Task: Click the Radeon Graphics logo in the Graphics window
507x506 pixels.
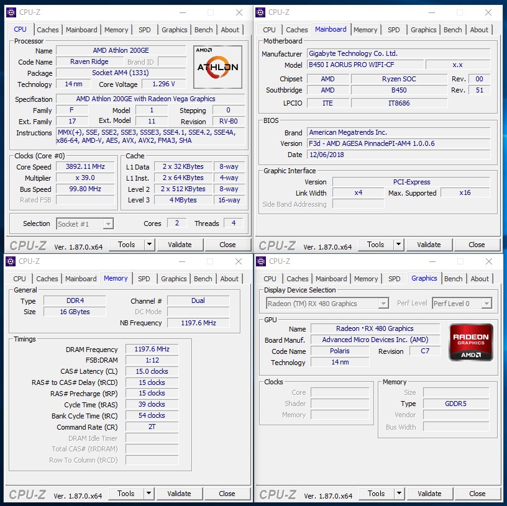Action: 471,342
